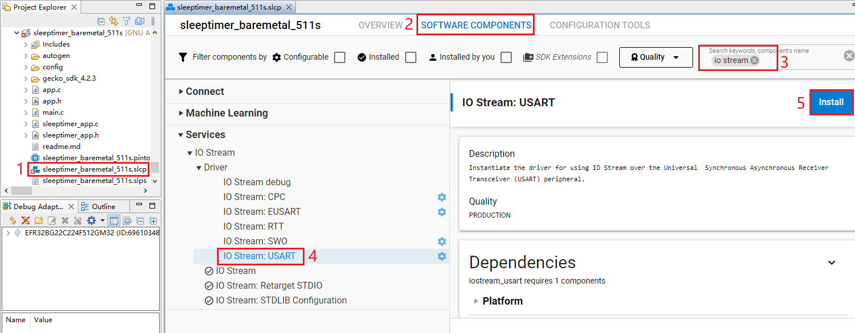Screen dimensions: 855x333
Task: Open the Project Explorer filter icon
Action: pyautogui.click(x=126, y=21)
